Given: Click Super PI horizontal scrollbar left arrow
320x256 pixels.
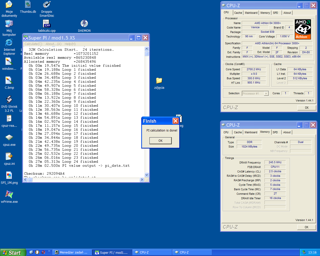Looking at the screenshot, I should (25, 179).
